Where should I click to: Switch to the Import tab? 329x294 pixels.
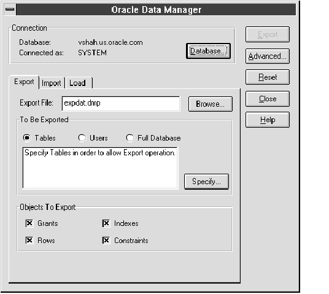pyautogui.click(x=52, y=83)
